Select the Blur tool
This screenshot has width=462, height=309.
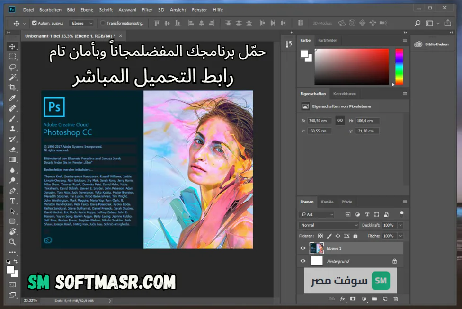[12, 170]
